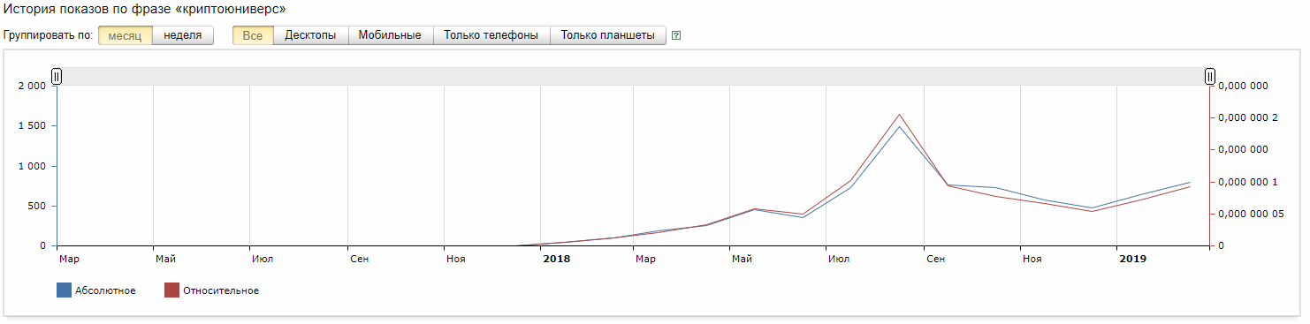The width and height of the screenshot is (1310, 324).
Task: Click the 2019 label on the time axis
Action: (1132, 259)
